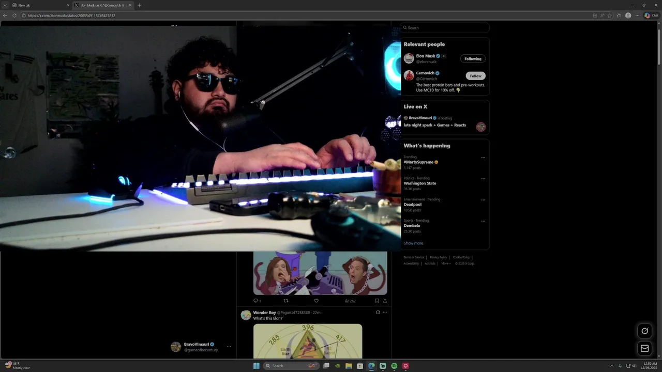Viewport: 662px width, 372px height.
Task: Open BravoVImauri account switcher
Action: click(201, 347)
